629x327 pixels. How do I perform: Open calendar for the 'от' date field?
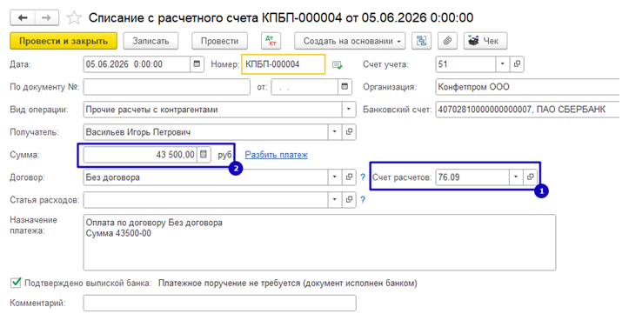coord(345,87)
